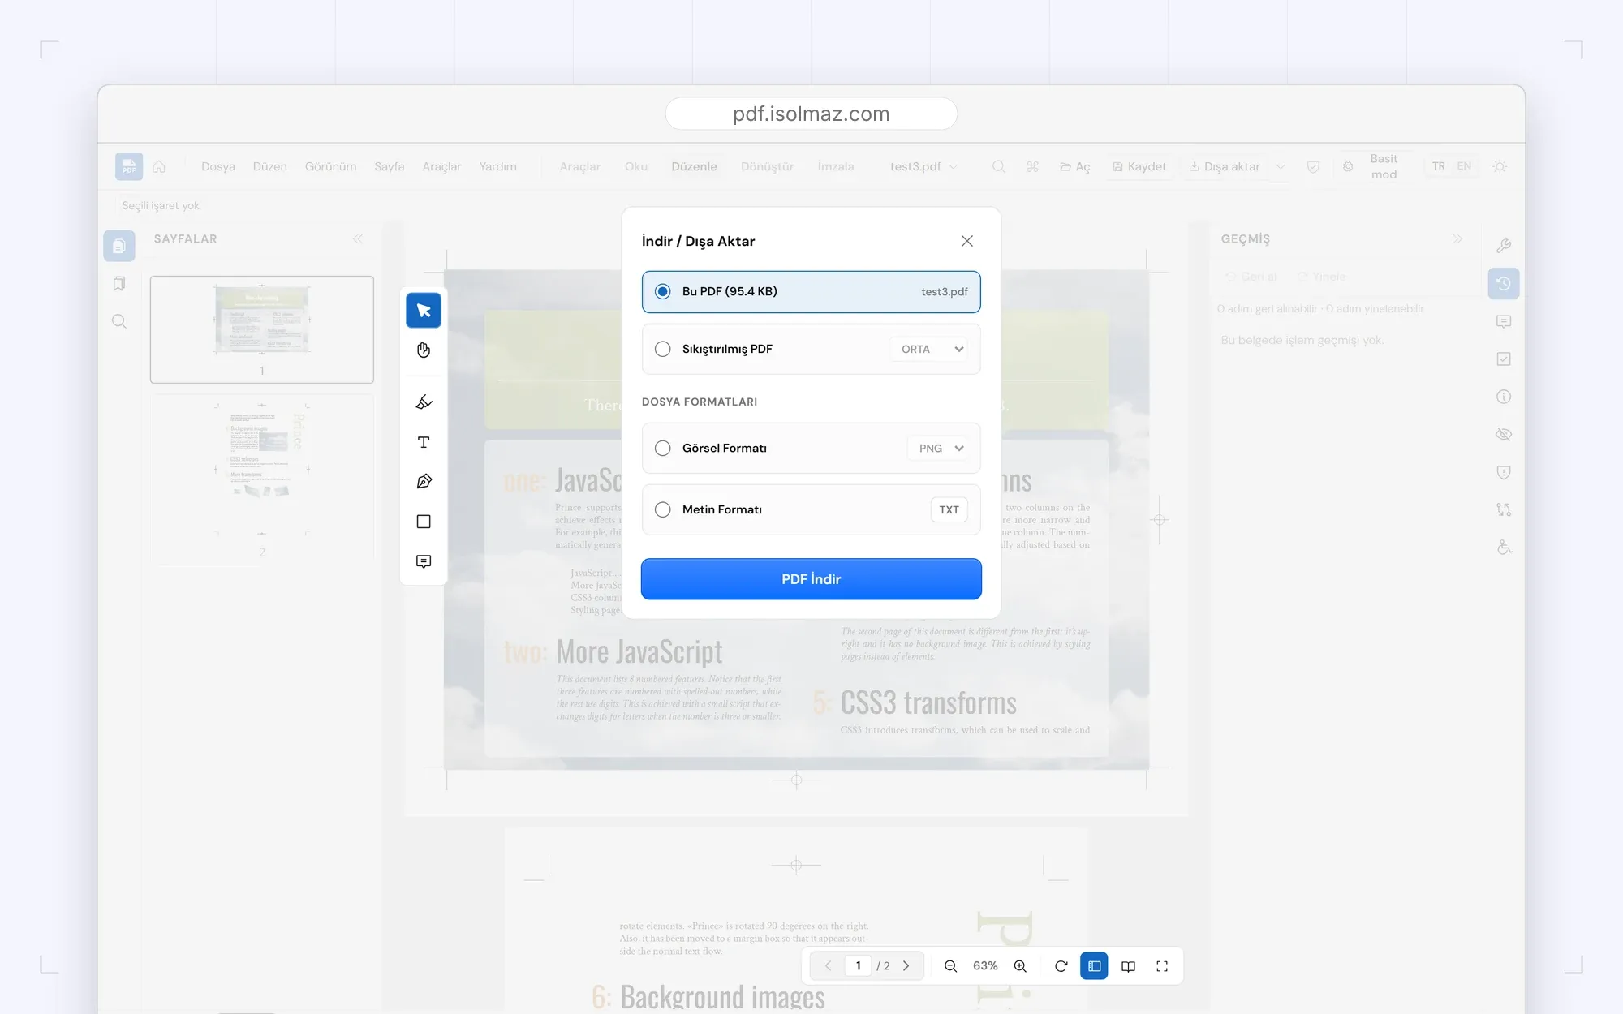Open the Görünüm menu

tap(330, 166)
